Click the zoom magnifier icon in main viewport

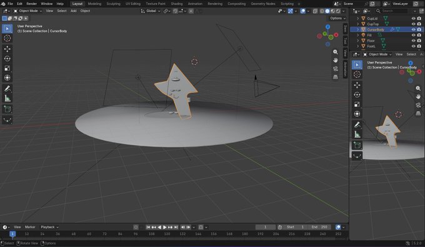335,52
